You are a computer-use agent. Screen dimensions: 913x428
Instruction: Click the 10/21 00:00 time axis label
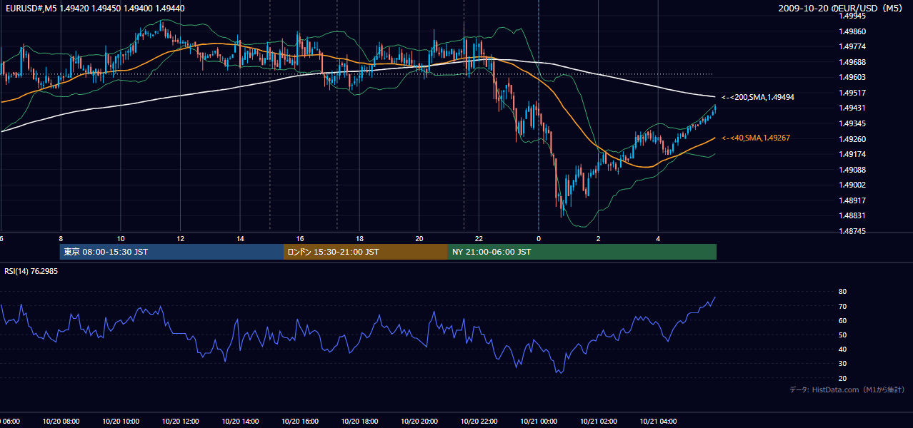[x=539, y=422]
